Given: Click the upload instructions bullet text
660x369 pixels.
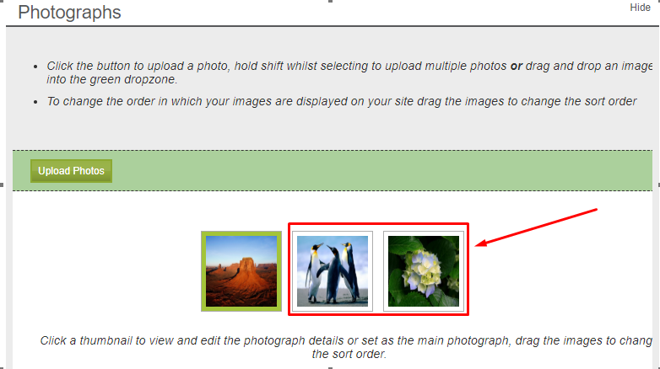Looking at the screenshot, I should tap(349, 72).
